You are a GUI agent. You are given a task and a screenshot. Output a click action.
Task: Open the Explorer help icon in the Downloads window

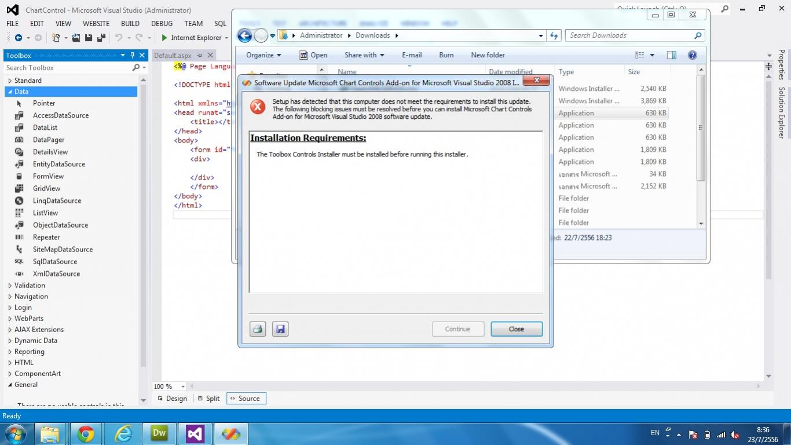coord(692,55)
